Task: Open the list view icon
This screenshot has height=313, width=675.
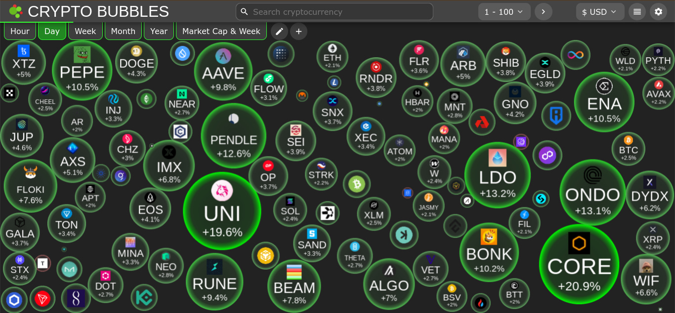Action: 637,12
